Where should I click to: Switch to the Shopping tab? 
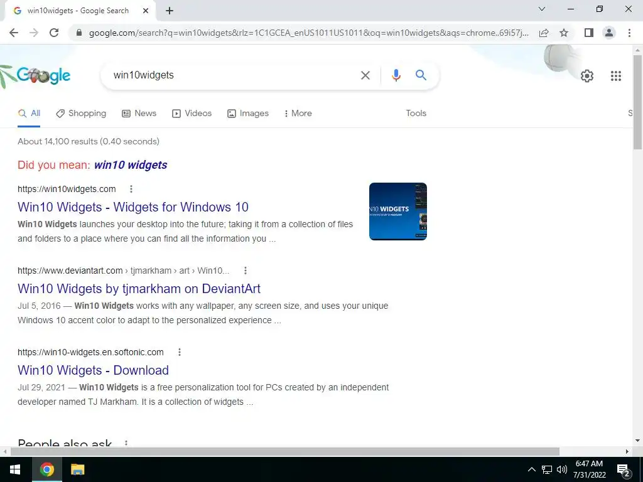click(81, 114)
